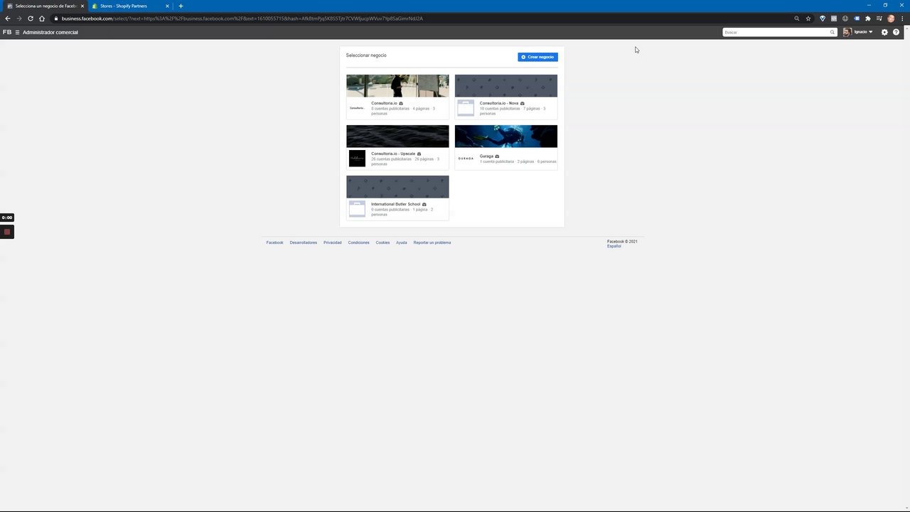Click the dark water Upscale cover image
The image size is (910, 512).
[397, 137]
